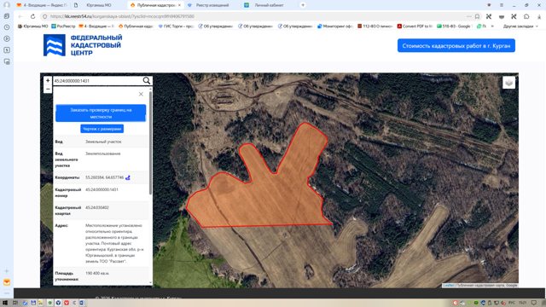
Task: Click Чертеж с размерами button
Action: point(102,129)
